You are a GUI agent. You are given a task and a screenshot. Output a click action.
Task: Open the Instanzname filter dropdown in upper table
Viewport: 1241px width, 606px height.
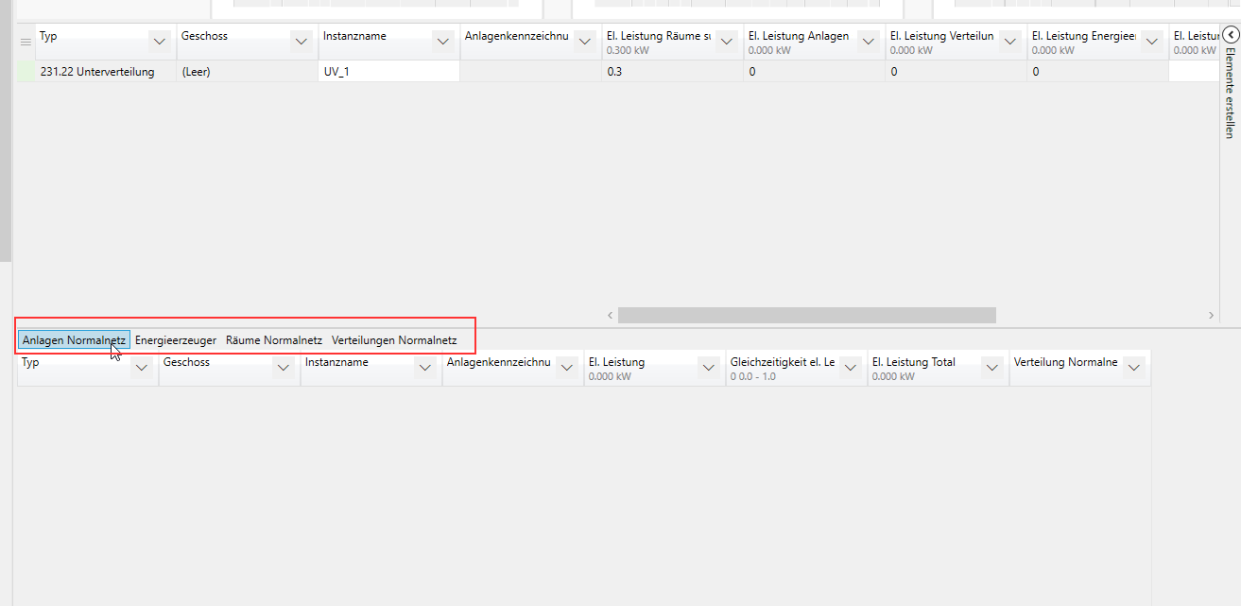pos(442,42)
